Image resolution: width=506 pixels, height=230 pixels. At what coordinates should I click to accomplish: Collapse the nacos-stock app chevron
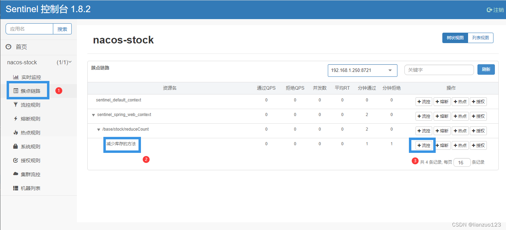point(70,62)
